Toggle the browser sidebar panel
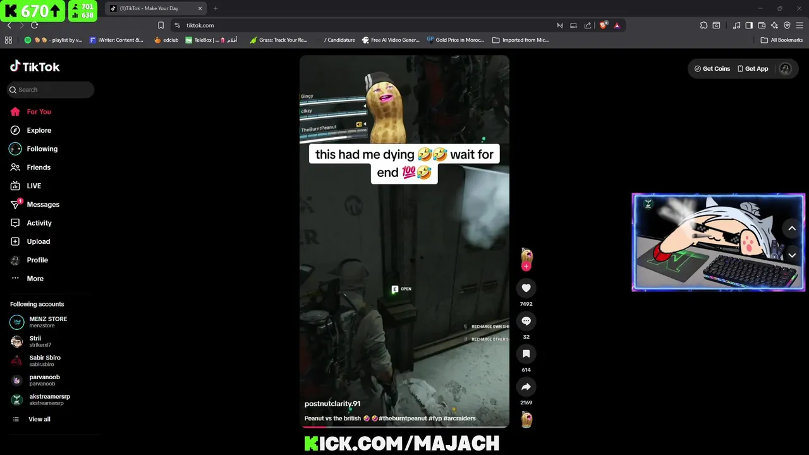The image size is (809, 455). click(749, 25)
